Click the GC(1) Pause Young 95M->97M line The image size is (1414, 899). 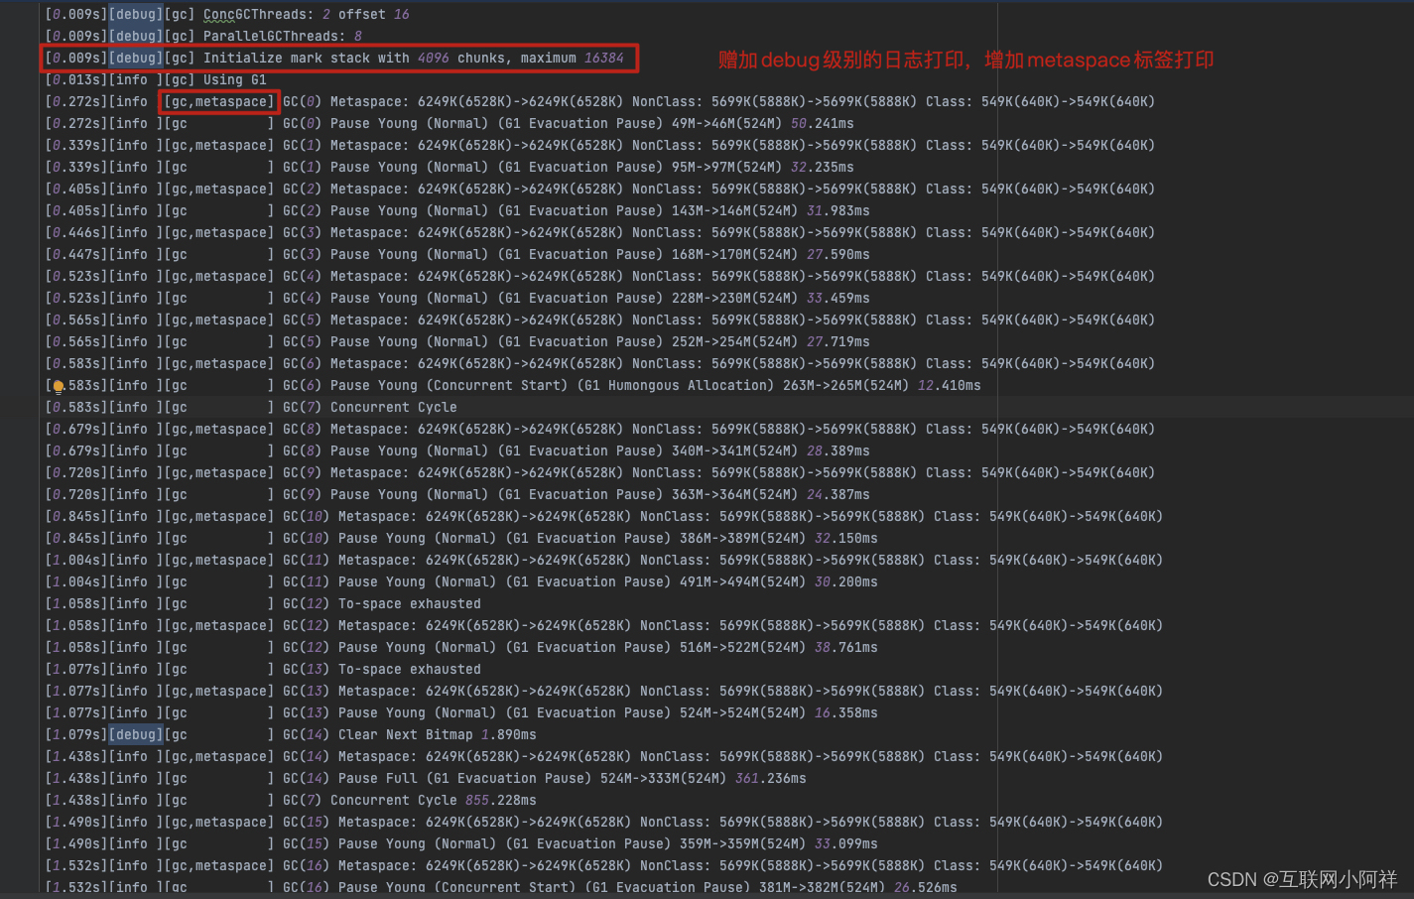pos(450,167)
